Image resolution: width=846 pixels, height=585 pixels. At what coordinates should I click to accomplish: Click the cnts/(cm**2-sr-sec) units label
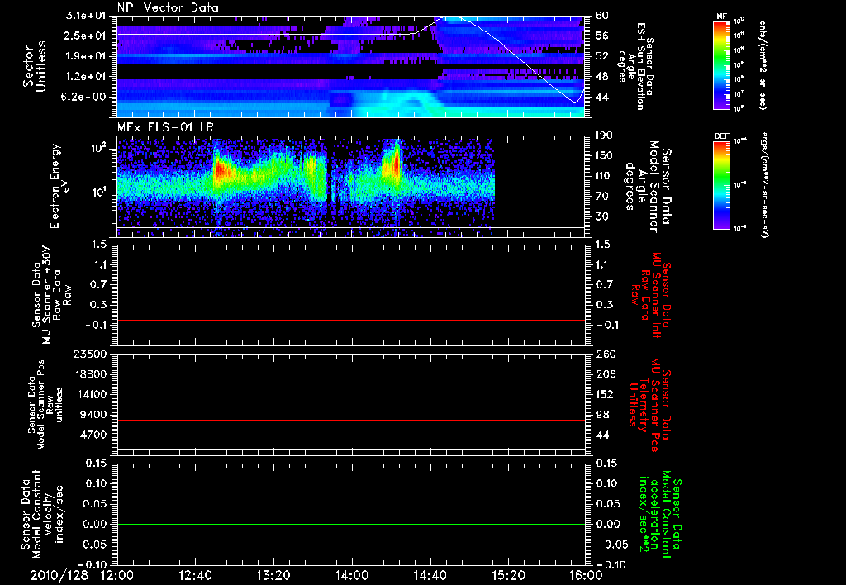763,64
